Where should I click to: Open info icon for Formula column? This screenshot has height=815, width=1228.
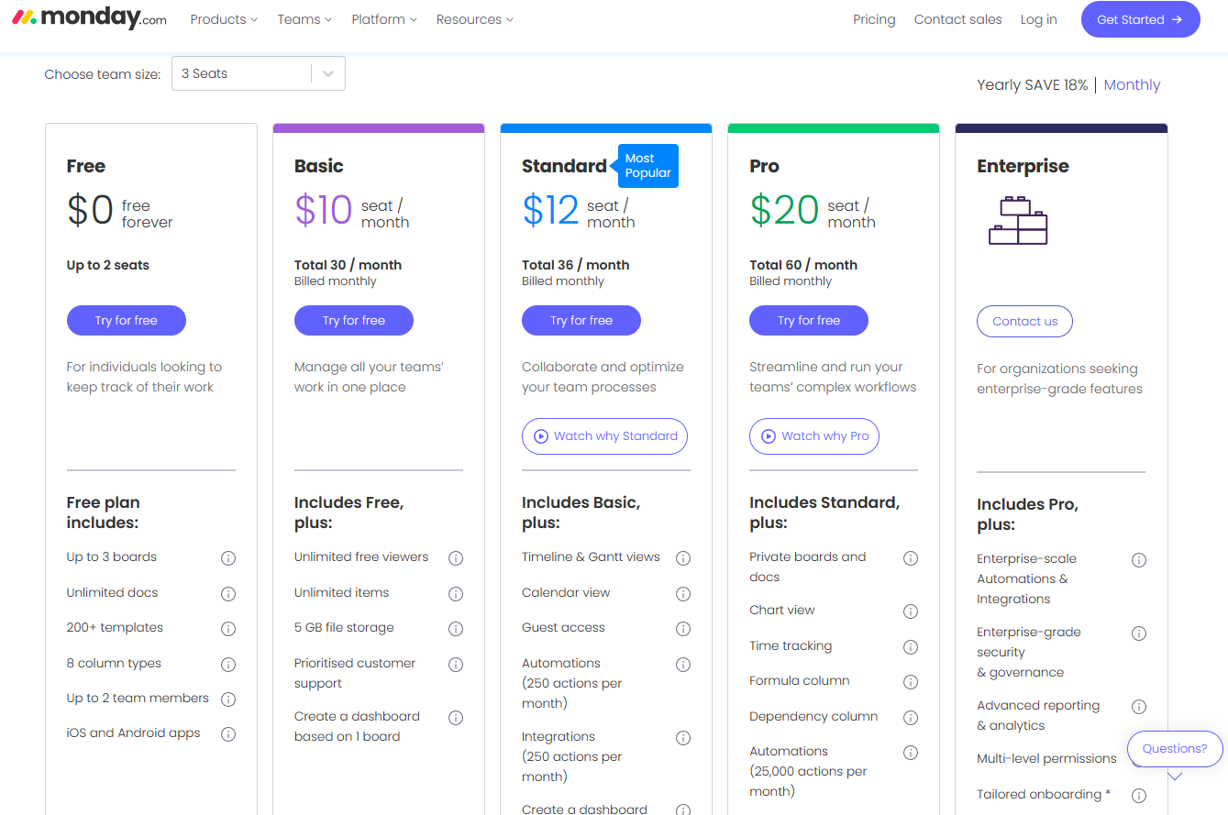[911, 682]
